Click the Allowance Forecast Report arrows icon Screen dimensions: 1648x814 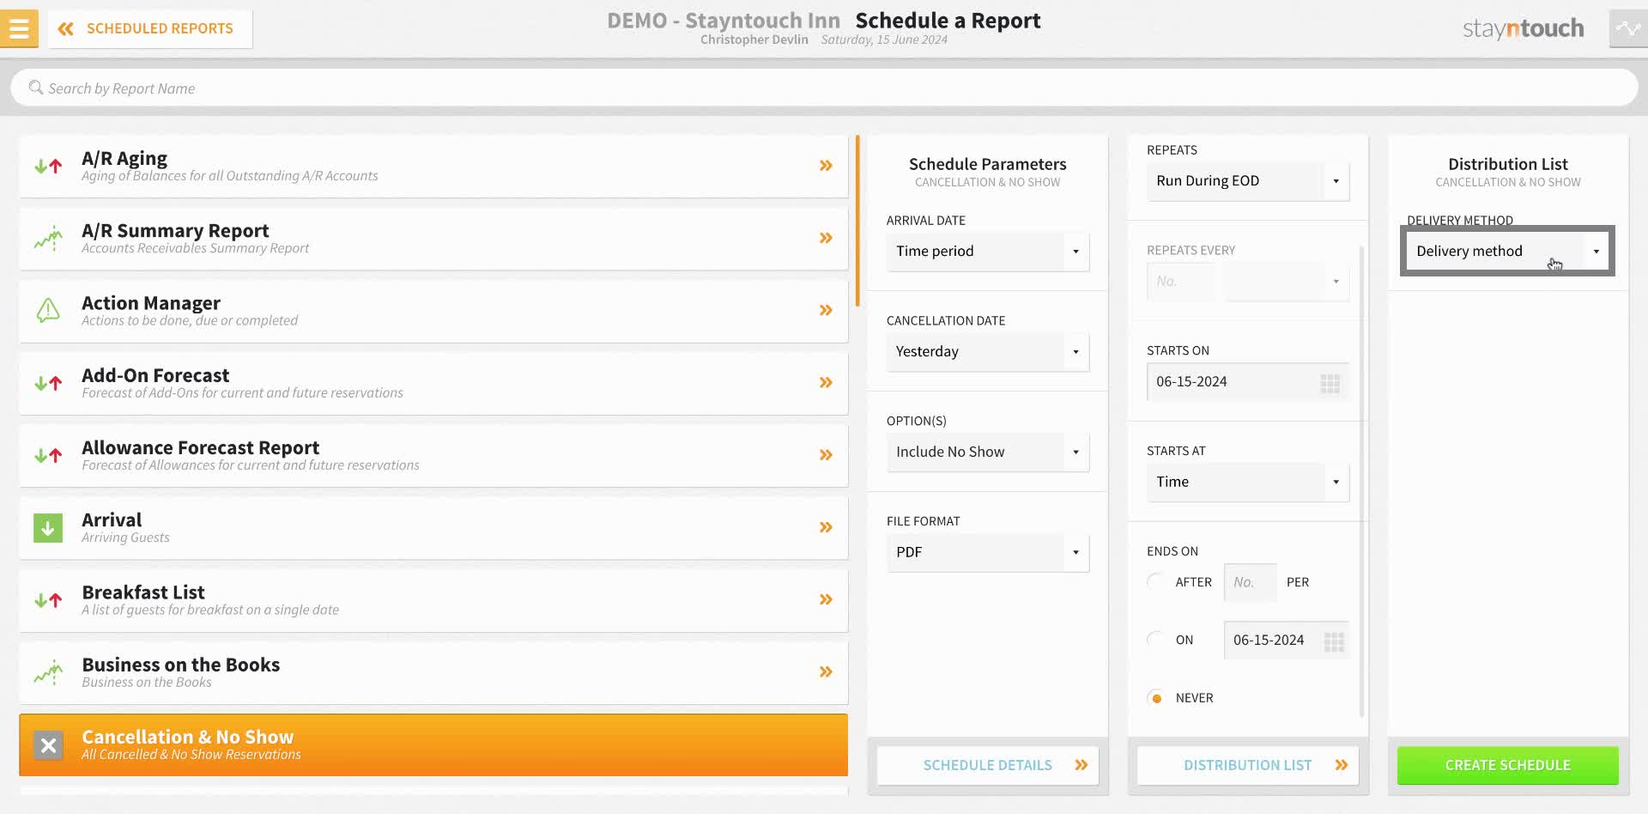pyautogui.click(x=48, y=455)
